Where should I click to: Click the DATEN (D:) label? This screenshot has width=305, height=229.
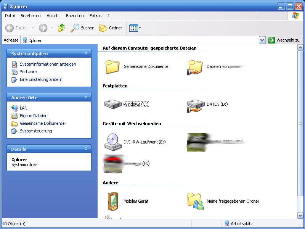(217, 104)
